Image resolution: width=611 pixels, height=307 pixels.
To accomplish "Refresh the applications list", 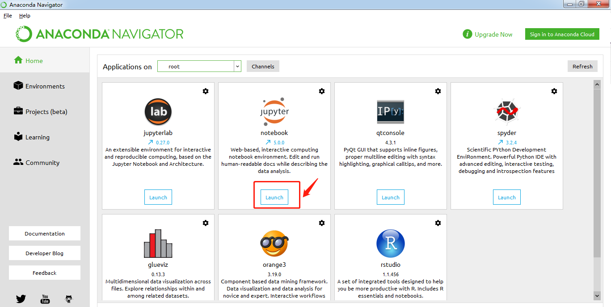I will (x=582, y=66).
